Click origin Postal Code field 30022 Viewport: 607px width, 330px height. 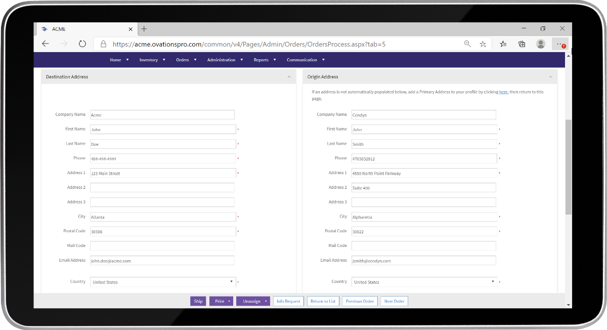coord(424,231)
